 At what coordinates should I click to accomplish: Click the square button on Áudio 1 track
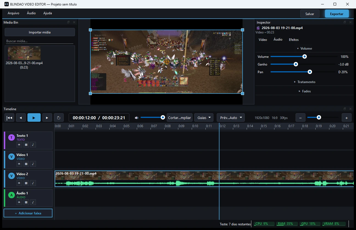pyautogui.click(x=26, y=202)
